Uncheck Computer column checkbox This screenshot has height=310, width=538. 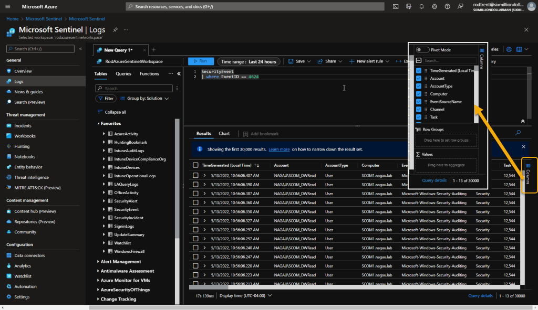419,94
